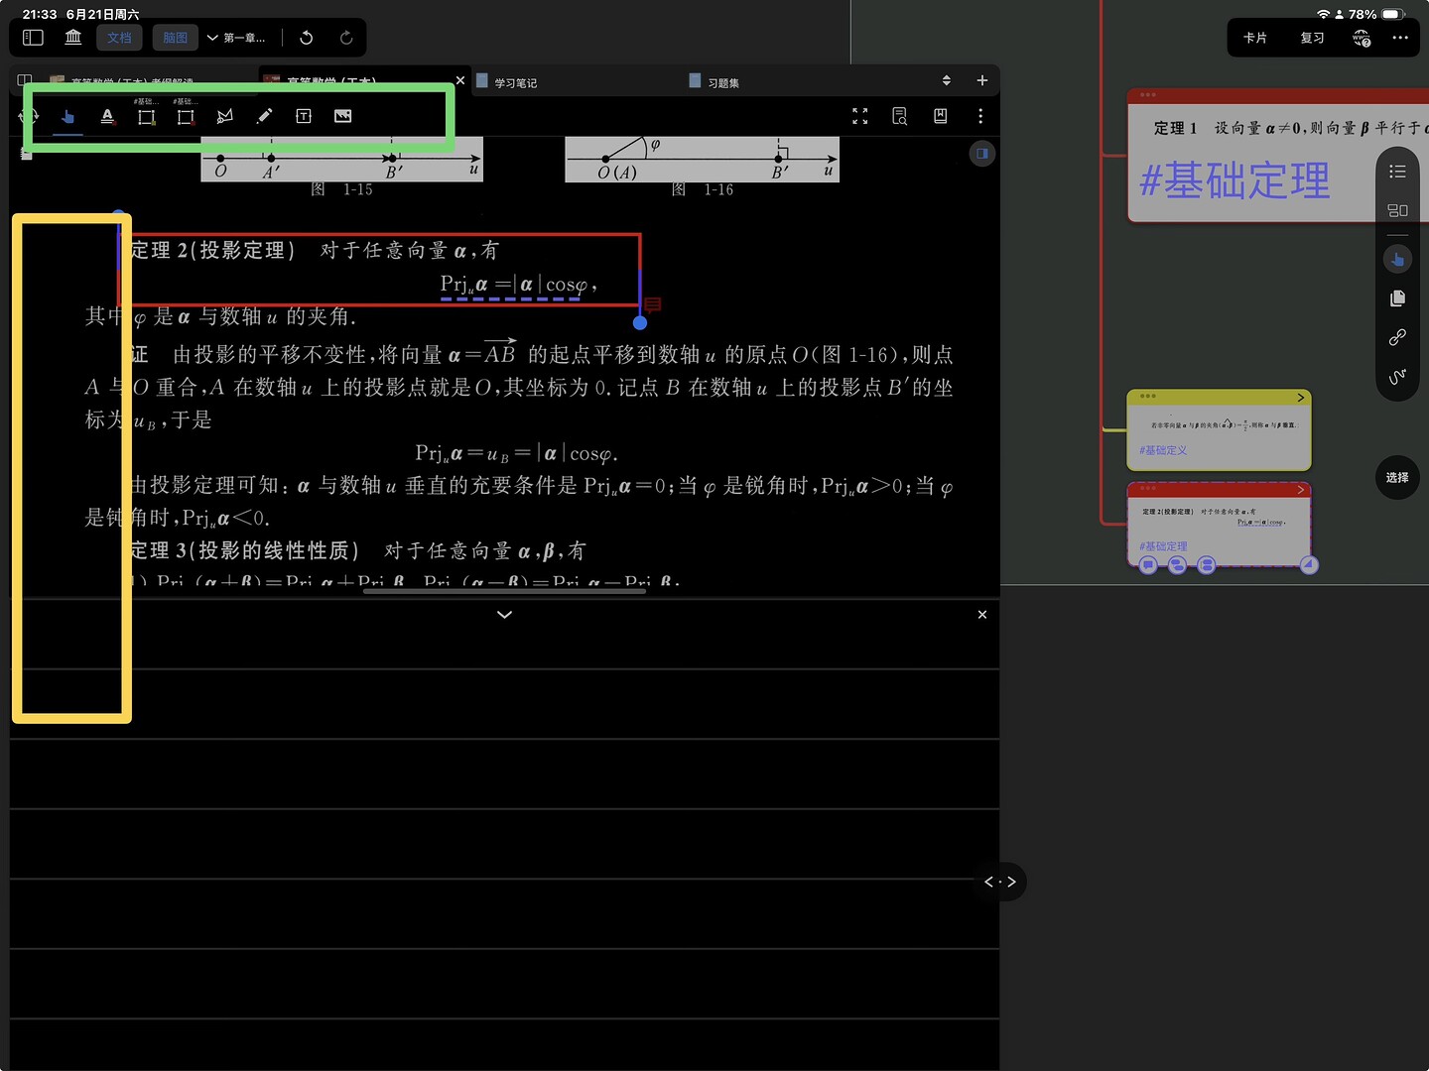Expand the 第一章 notebook dropdown

(x=236, y=38)
